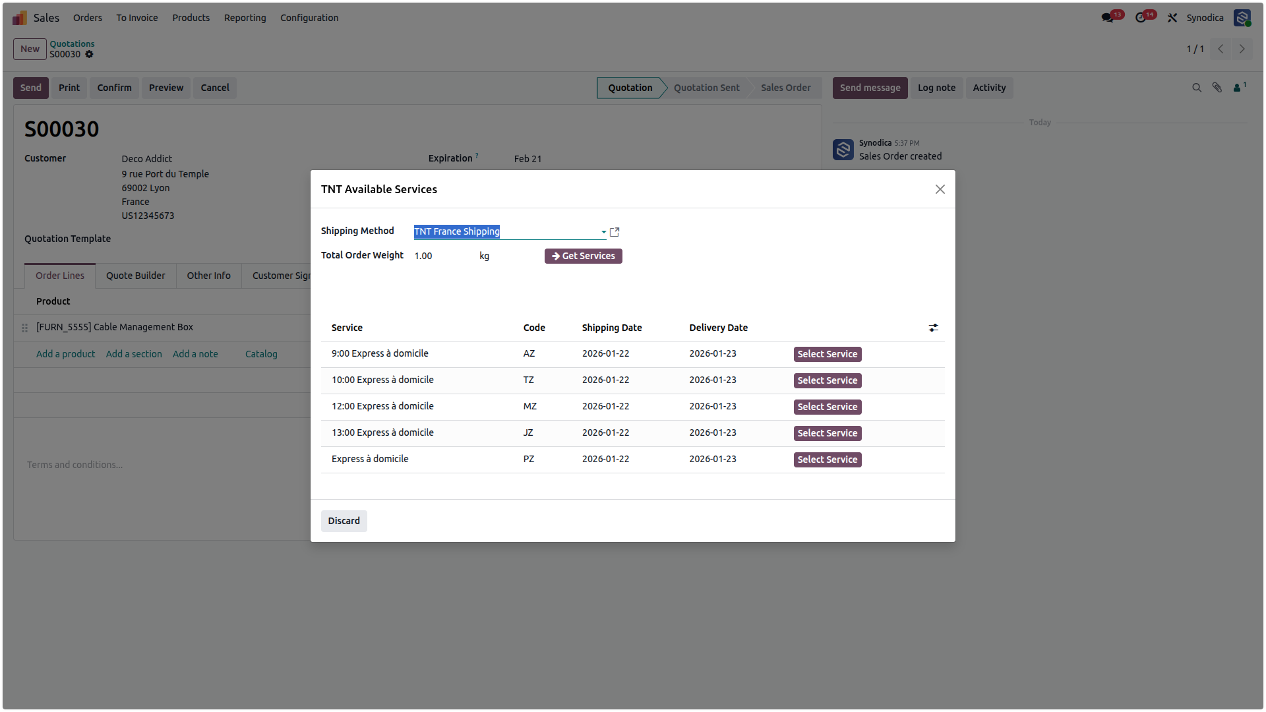The width and height of the screenshot is (1266, 712).
Task: Select the Quotation Sent status stage
Action: click(x=707, y=88)
